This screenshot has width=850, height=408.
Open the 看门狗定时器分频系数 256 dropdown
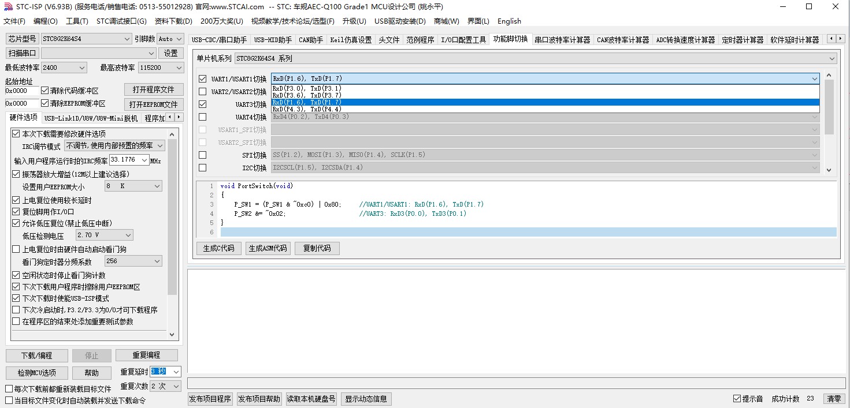(133, 261)
